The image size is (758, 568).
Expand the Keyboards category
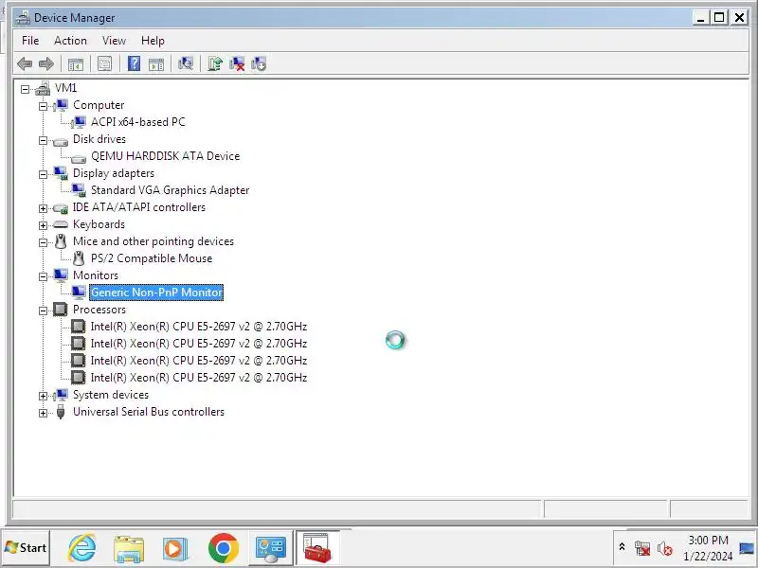pyautogui.click(x=43, y=225)
